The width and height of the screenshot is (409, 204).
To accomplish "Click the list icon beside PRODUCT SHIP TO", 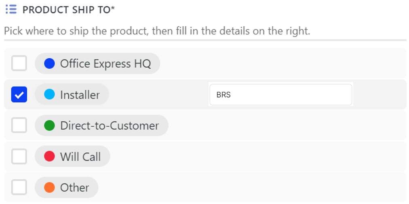I will click(x=11, y=9).
